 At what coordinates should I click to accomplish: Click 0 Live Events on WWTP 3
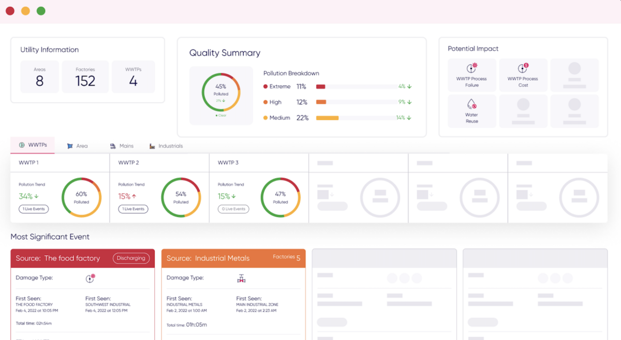coord(233,209)
